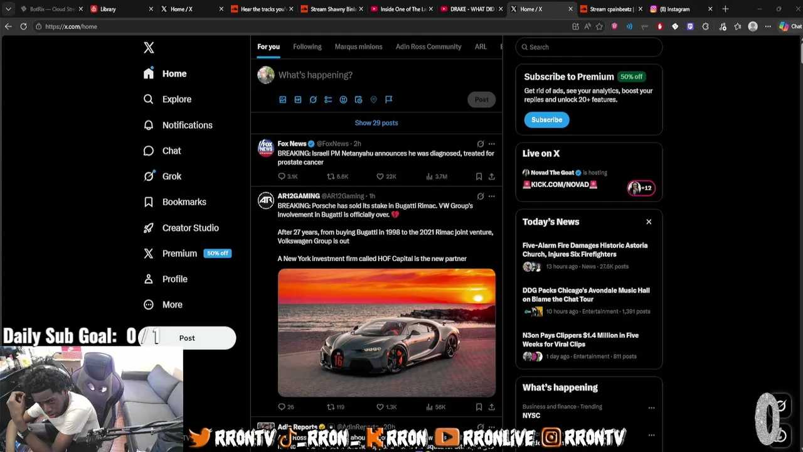Open Copilot Chat in the browser toolbar
This screenshot has width=803, height=452.
[790, 26]
